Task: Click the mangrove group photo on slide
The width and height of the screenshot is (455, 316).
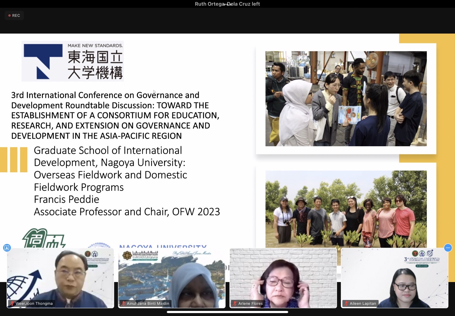Action: [x=346, y=209]
